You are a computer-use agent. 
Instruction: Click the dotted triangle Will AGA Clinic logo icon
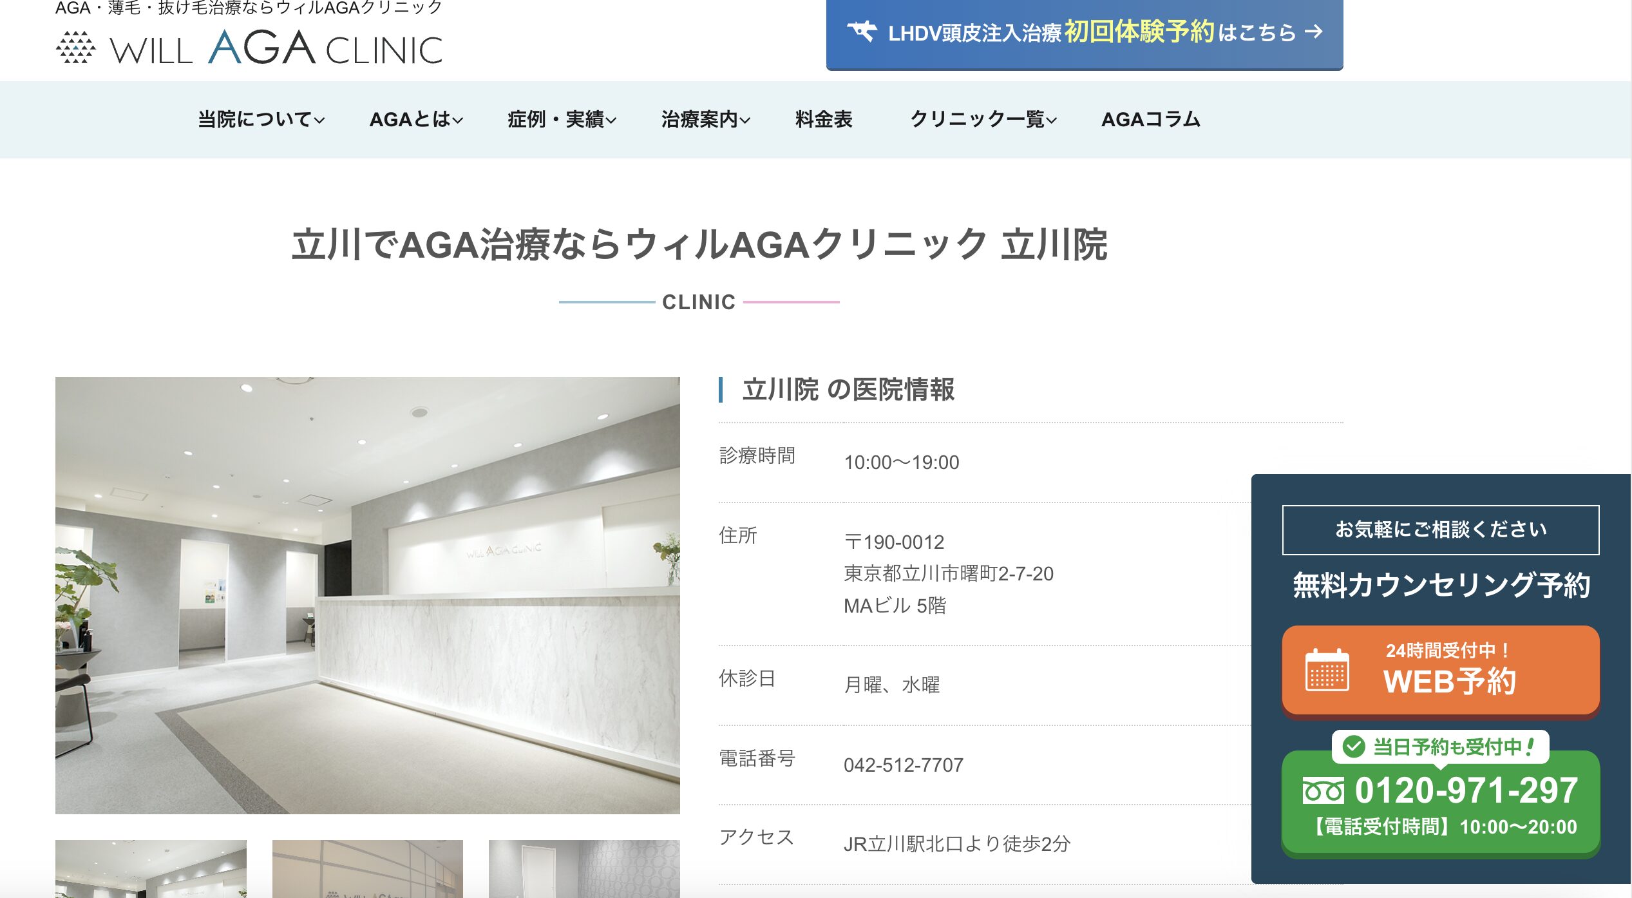[x=75, y=47]
